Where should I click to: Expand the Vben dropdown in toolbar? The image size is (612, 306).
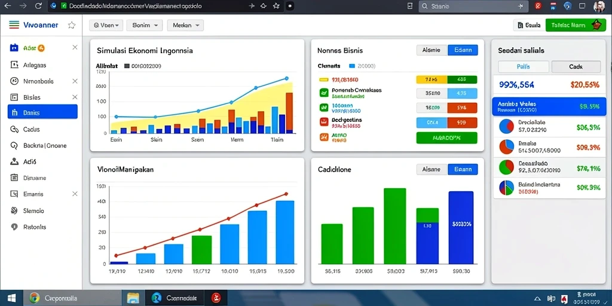(x=106, y=25)
